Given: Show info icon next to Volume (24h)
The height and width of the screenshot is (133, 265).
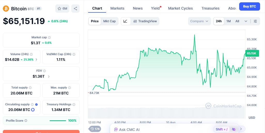Looking at the screenshot, I should point(31,54).
